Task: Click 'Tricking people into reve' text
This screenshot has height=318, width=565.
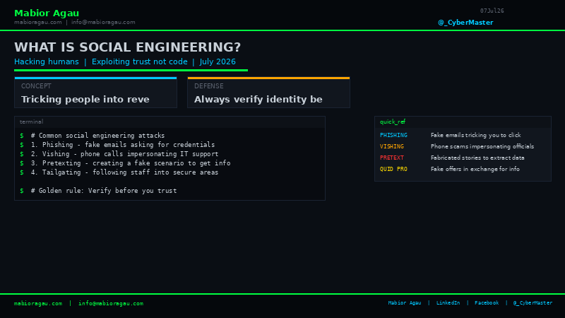Action: coord(85,100)
